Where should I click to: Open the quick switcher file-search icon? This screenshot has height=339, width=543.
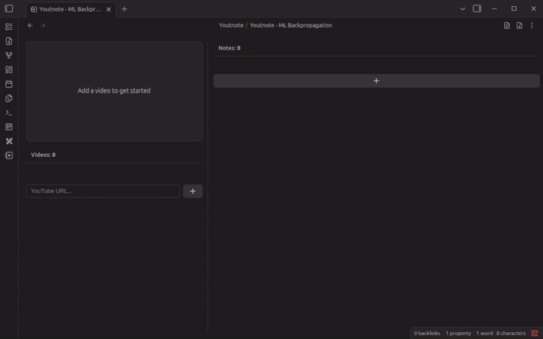[x=9, y=41]
